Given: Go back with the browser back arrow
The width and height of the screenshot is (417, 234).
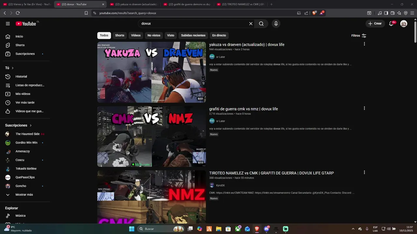Looking at the screenshot, I should pyautogui.click(x=5, y=13).
